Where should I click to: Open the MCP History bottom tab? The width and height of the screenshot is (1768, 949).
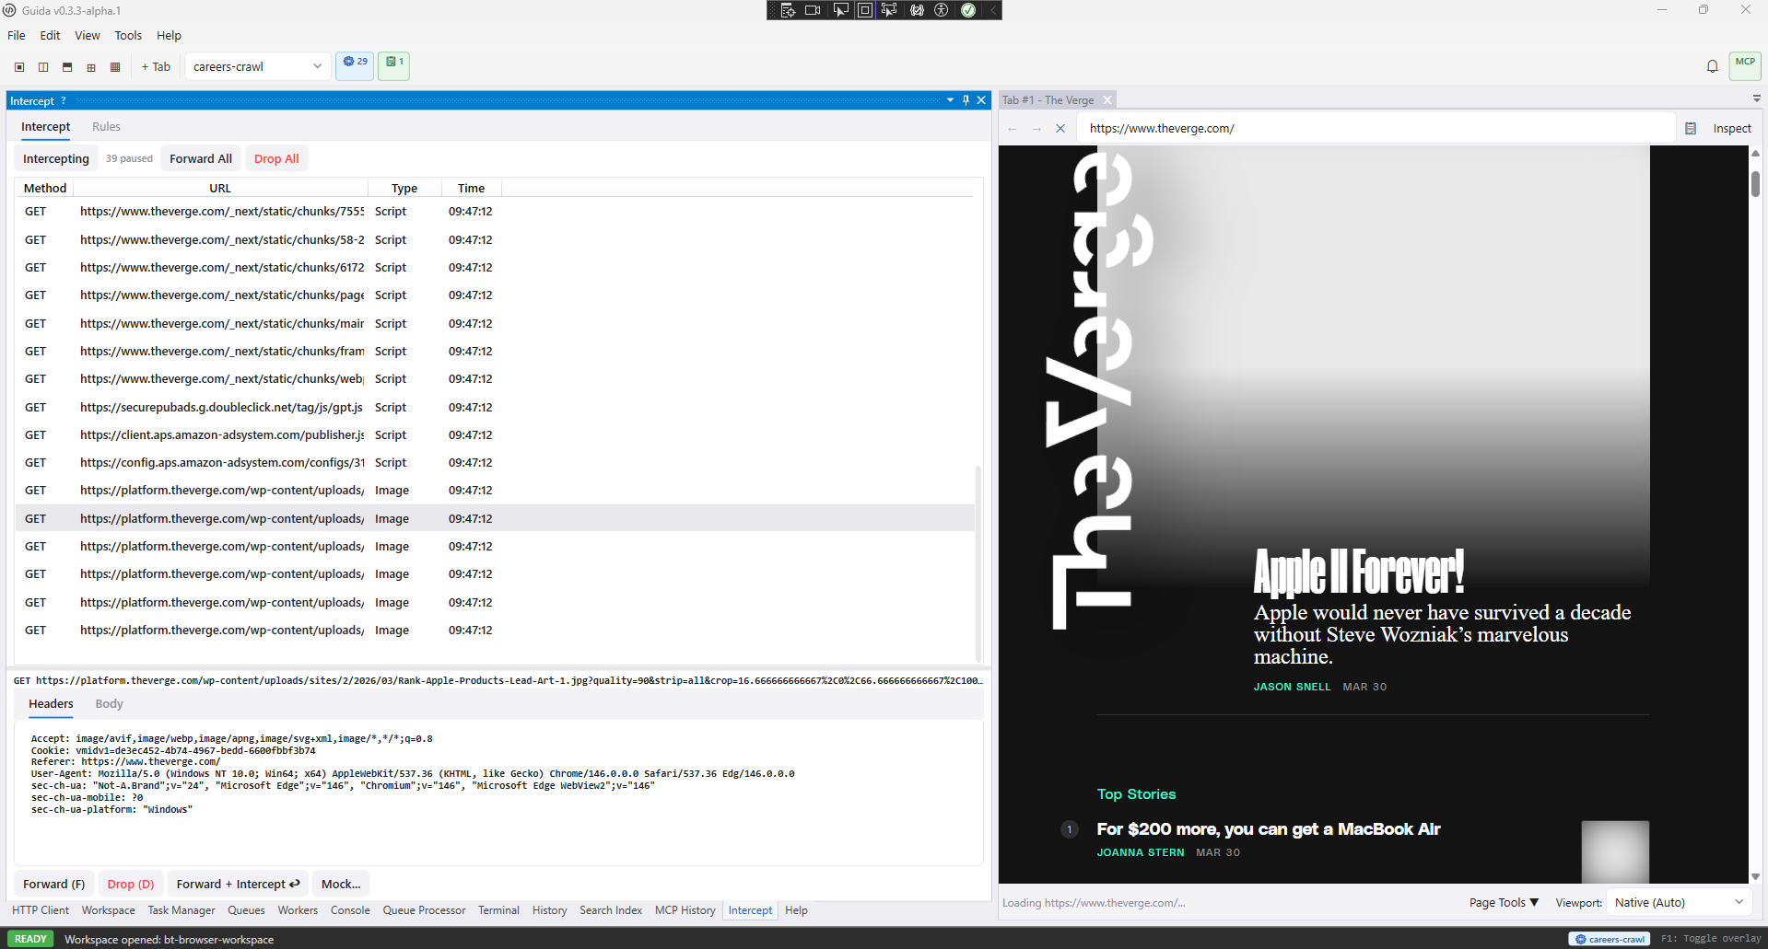685,910
